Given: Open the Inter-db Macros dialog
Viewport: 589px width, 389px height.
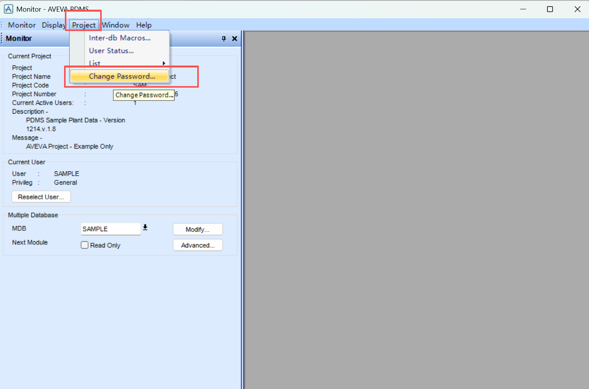Looking at the screenshot, I should (x=120, y=38).
